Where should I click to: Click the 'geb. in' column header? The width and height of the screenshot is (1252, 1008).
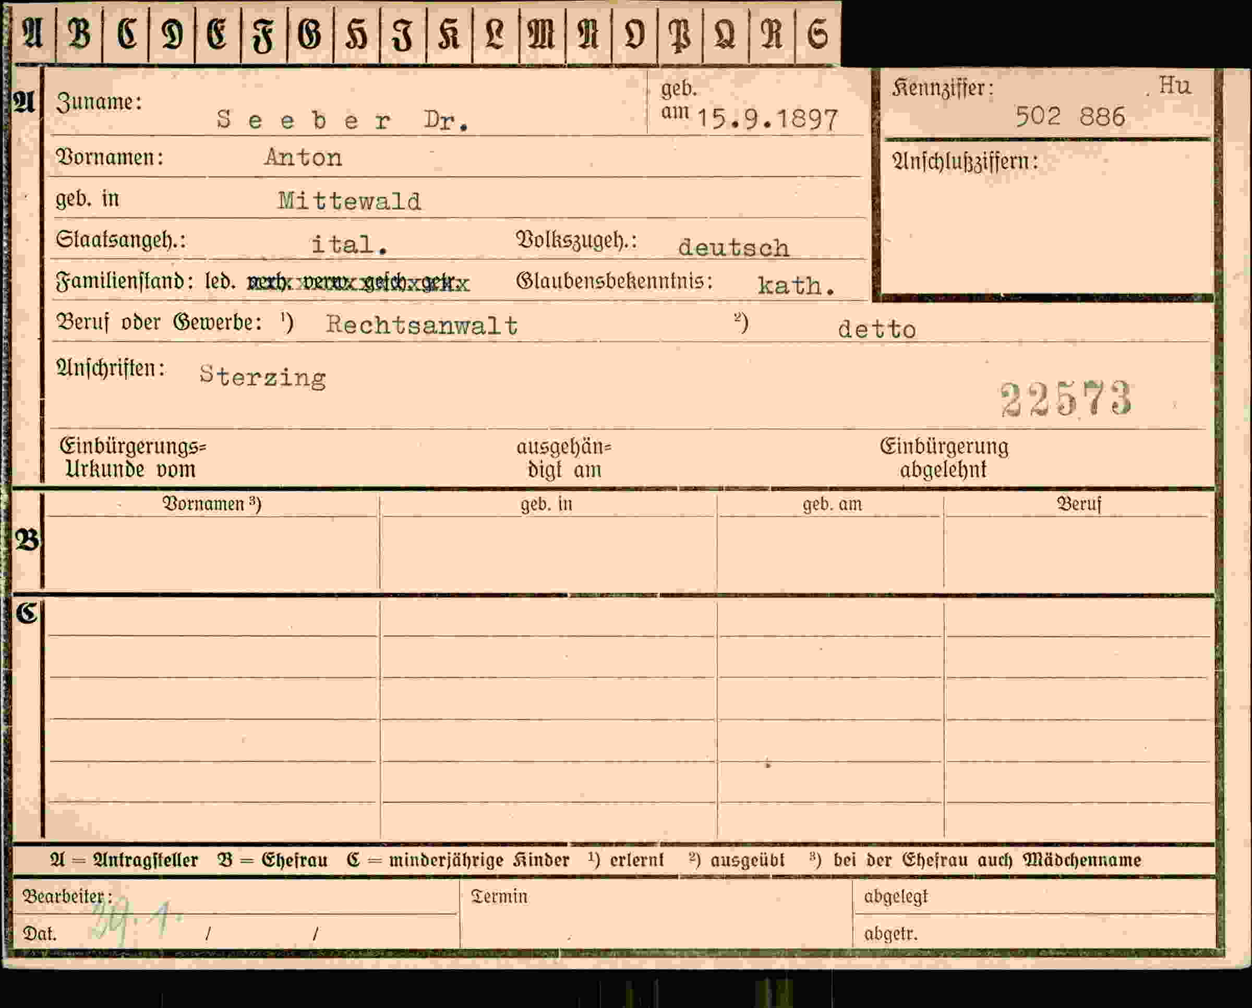[x=546, y=504]
